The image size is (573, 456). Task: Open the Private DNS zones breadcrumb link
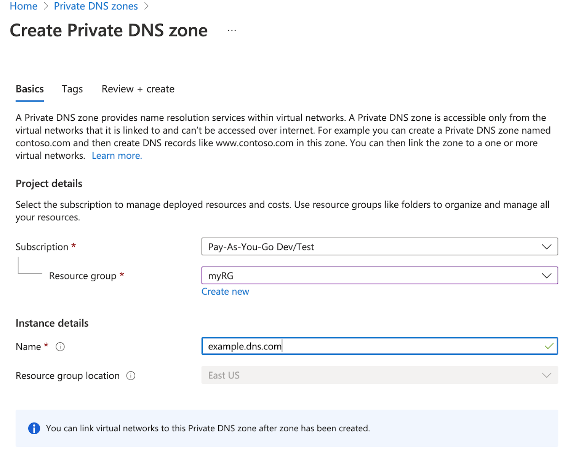[96, 6]
